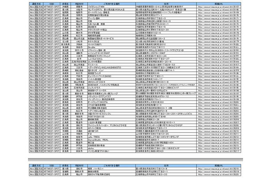Click the address 鳥取県鳥取市千代水2丁目111
Screen dimensions: 271x178
(166, 47)
